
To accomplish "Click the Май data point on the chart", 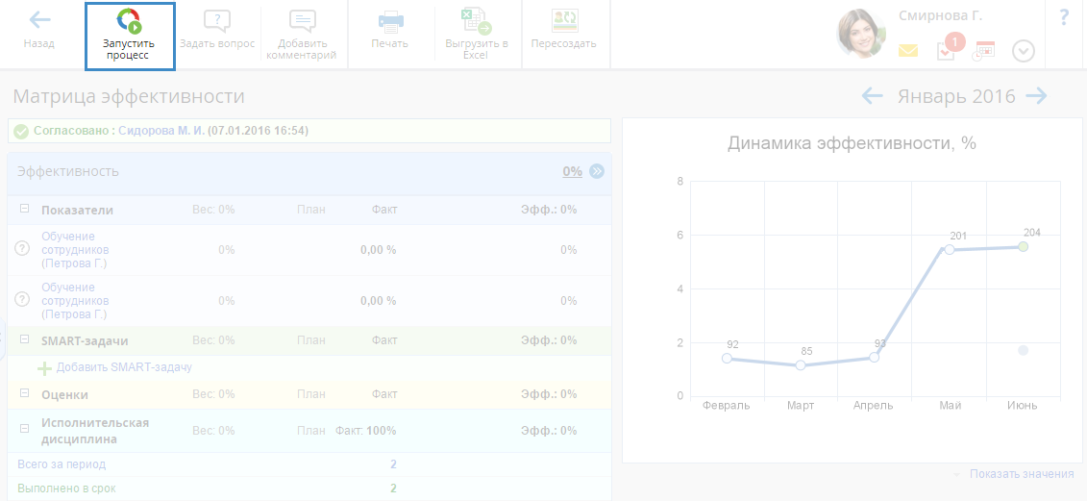I will click(950, 250).
